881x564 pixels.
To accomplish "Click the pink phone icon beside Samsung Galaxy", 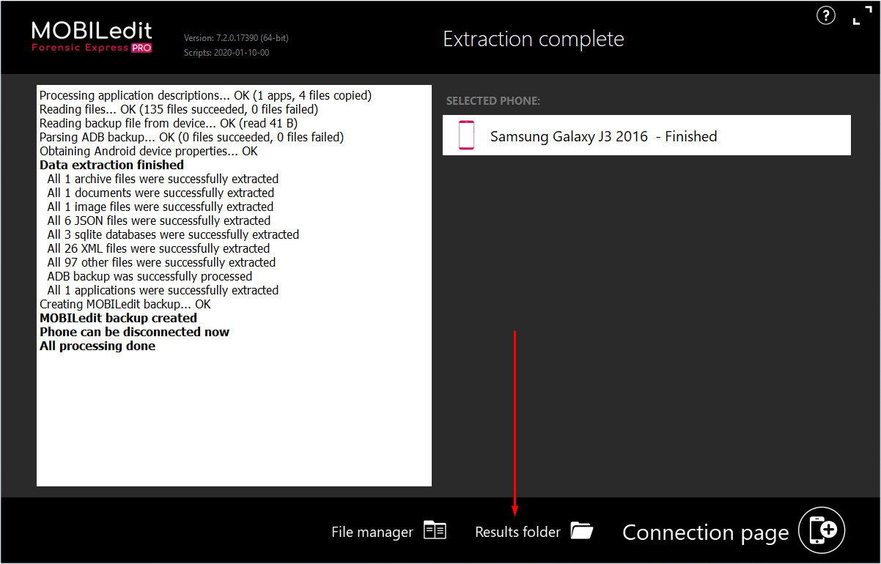I will click(466, 136).
